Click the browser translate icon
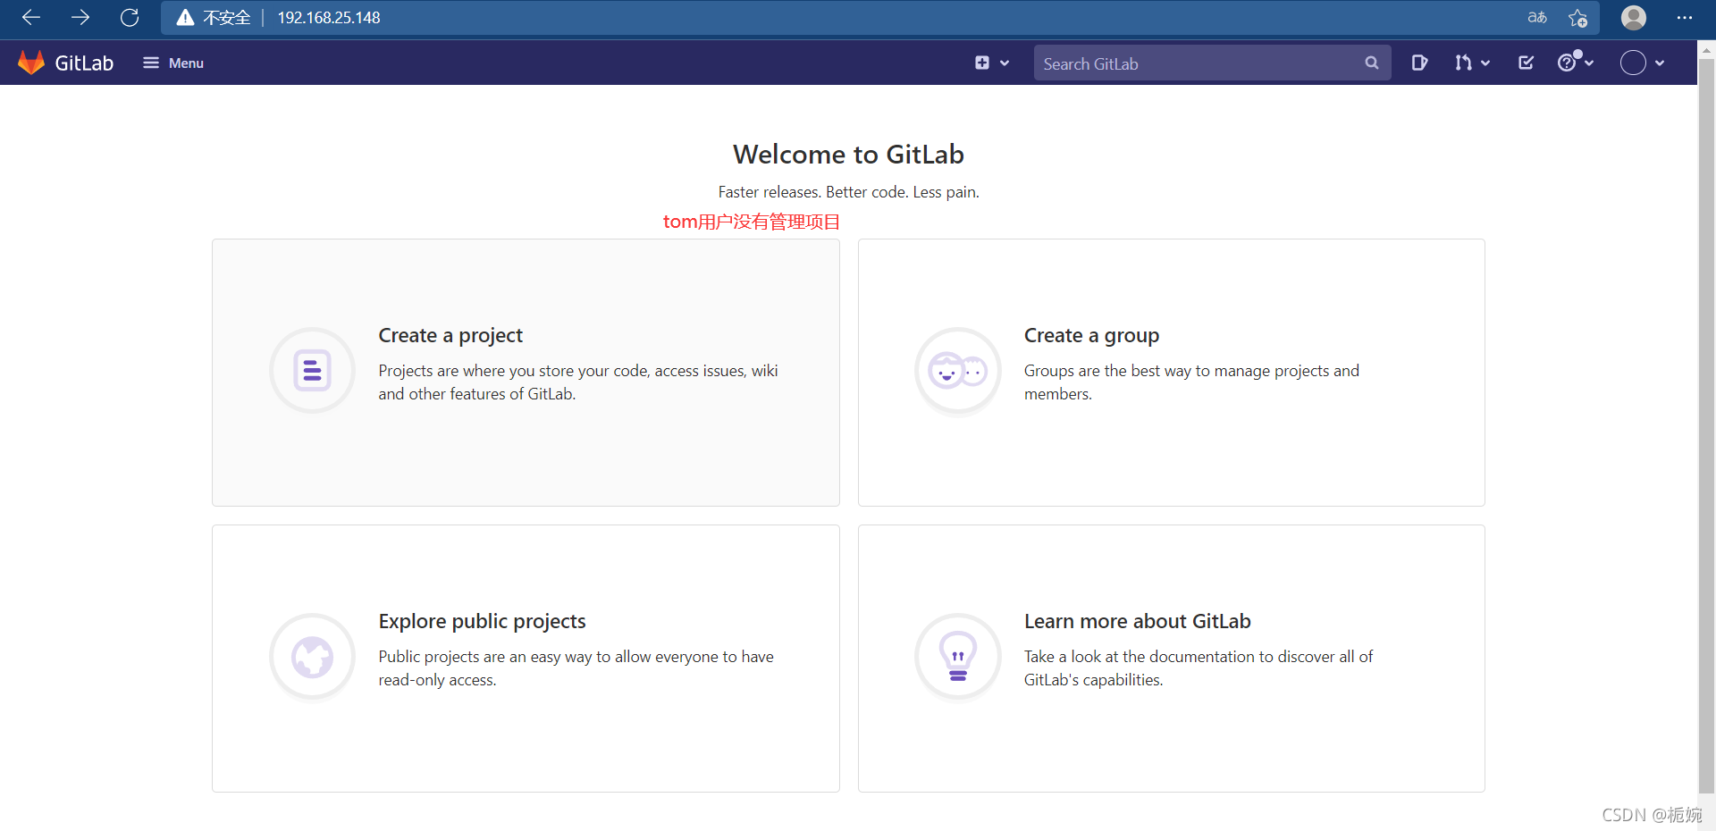1716x831 pixels. (1537, 17)
